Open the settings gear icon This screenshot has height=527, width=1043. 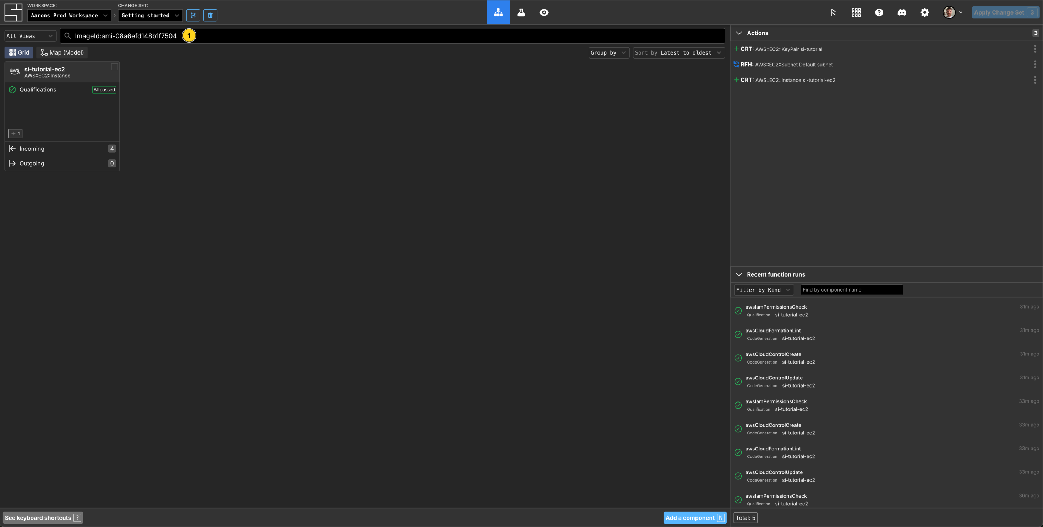click(924, 12)
